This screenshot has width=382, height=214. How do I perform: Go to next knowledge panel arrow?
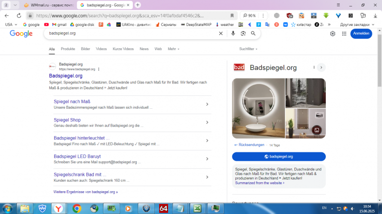click(321, 68)
